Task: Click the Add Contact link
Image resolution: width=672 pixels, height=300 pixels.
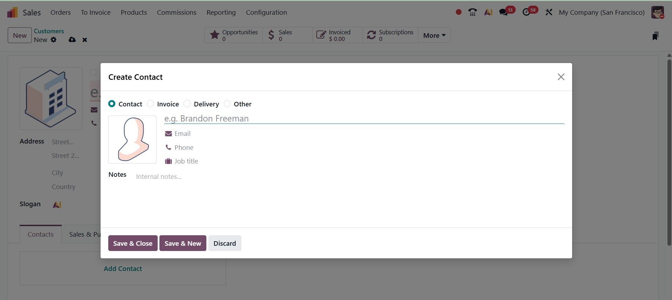Action: [x=123, y=268]
